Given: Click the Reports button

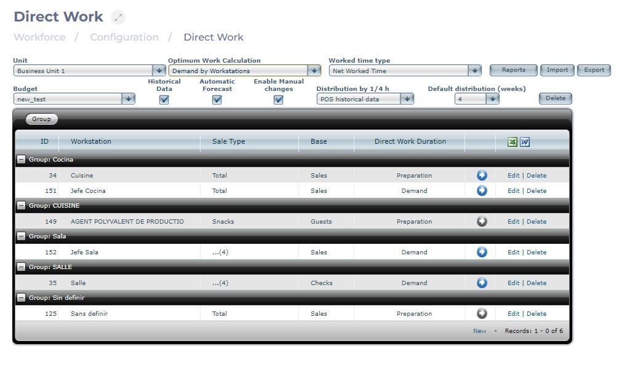Looking at the screenshot, I should (513, 70).
